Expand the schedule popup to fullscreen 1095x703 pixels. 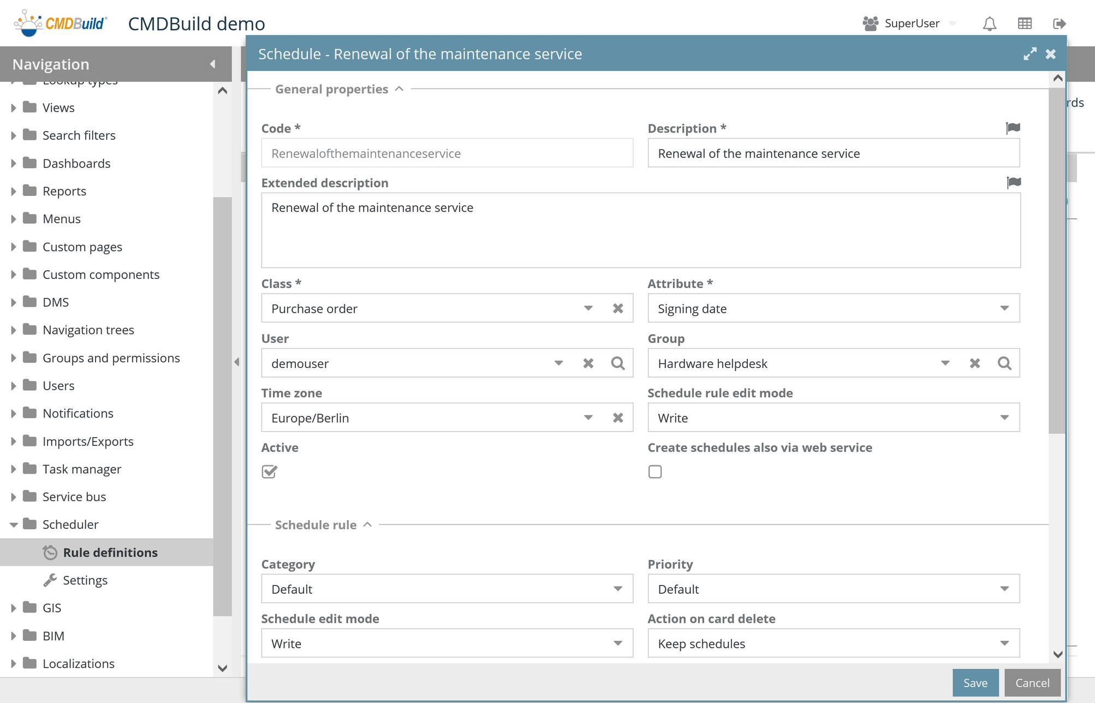(x=1029, y=54)
